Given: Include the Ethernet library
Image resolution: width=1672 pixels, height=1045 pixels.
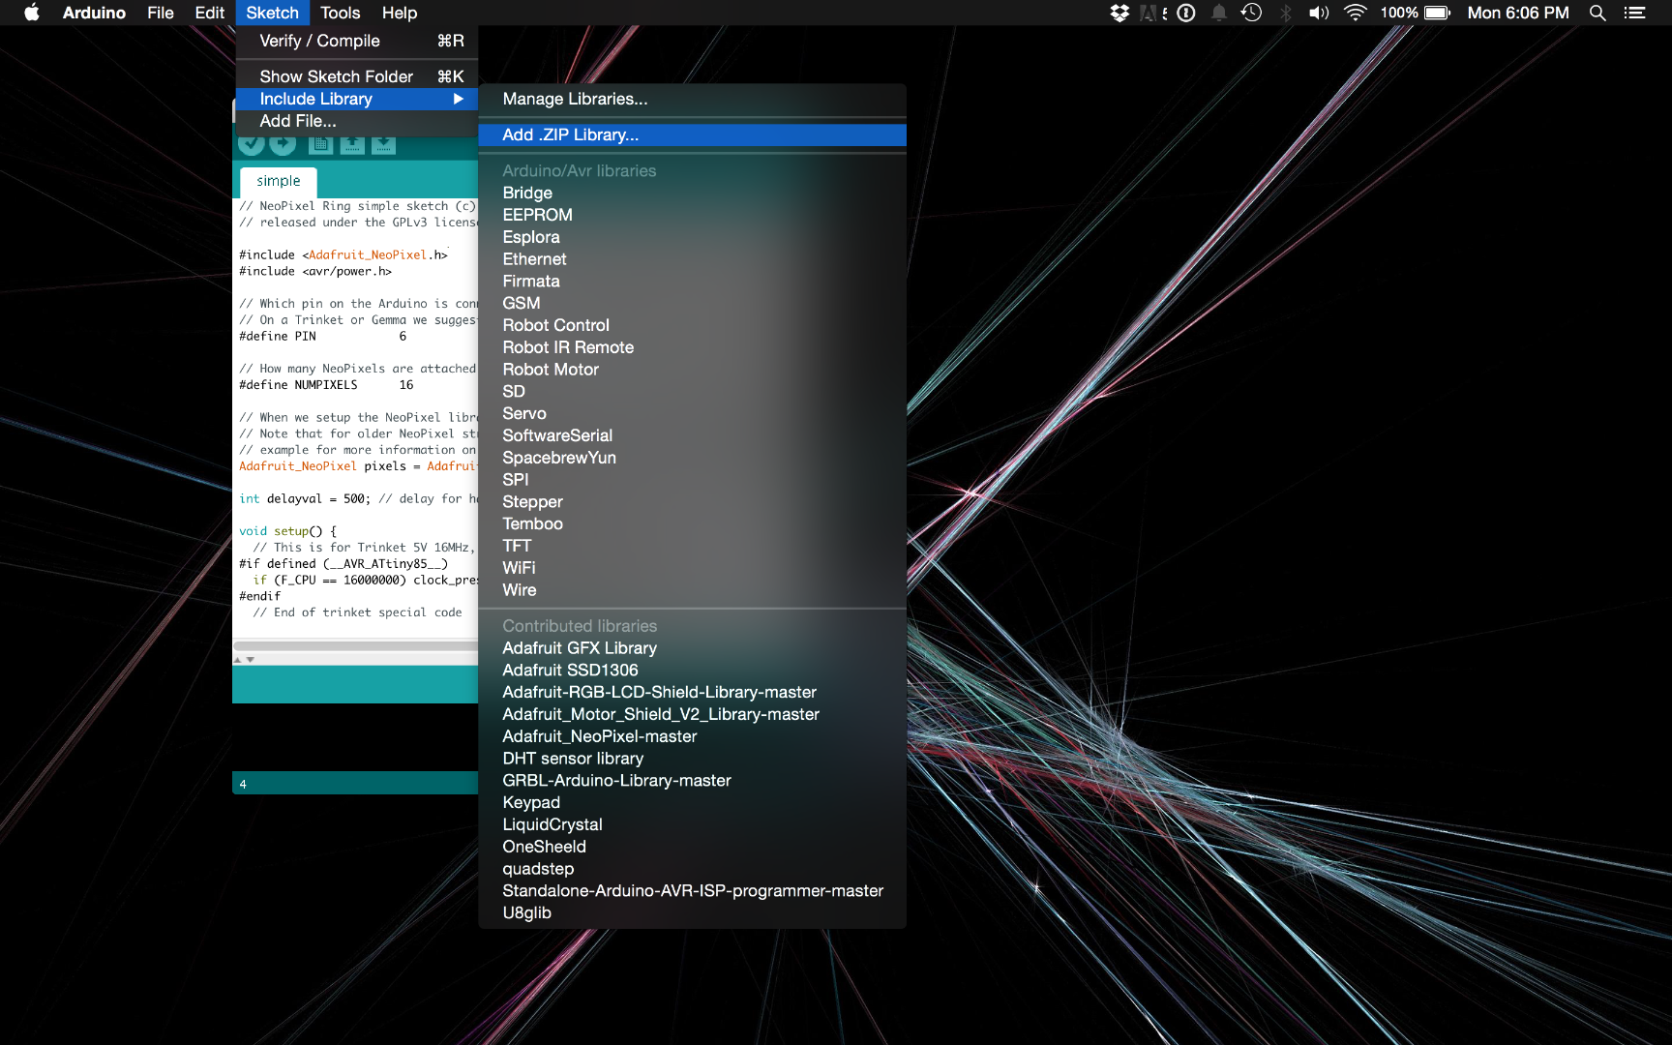Looking at the screenshot, I should pos(692,259).
